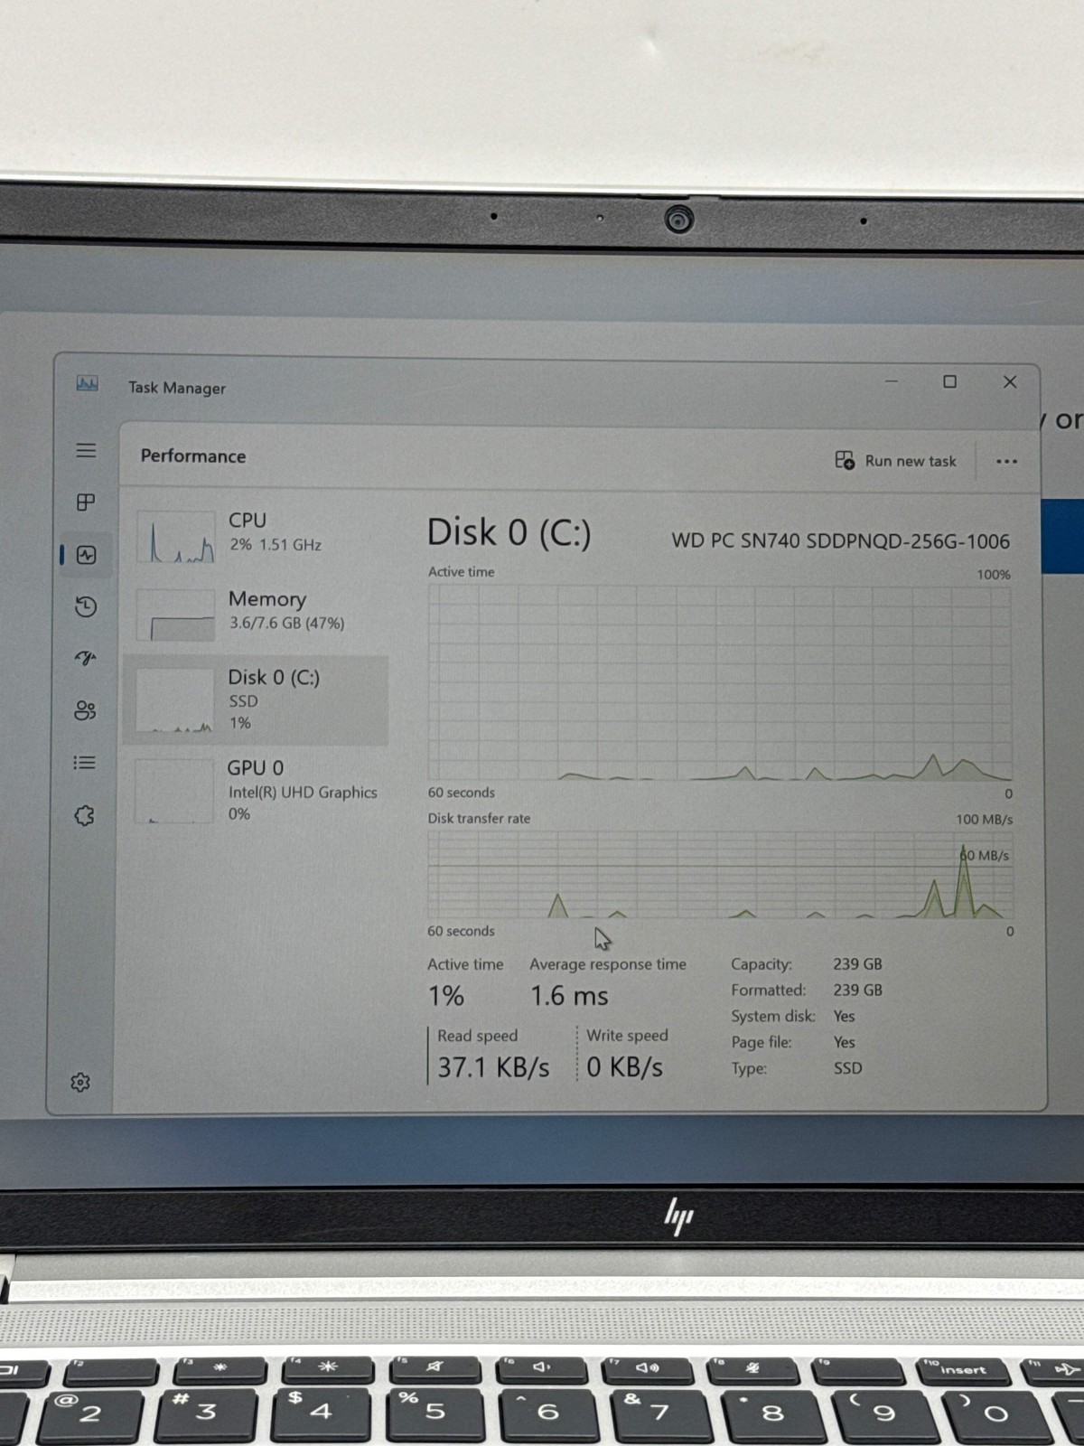Close the Task Manager window
This screenshot has width=1084, height=1446.
1010,381
